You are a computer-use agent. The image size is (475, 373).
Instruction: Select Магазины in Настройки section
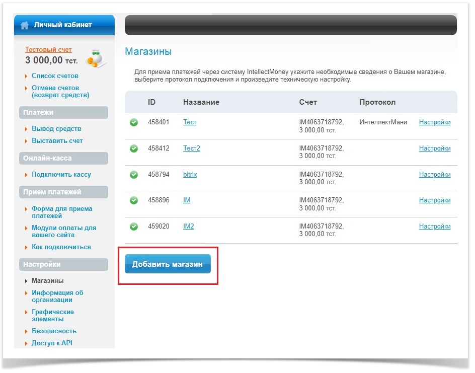coord(48,281)
